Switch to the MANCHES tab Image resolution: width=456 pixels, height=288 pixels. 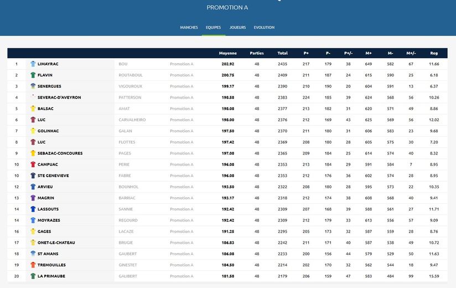click(x=189, y=28)
